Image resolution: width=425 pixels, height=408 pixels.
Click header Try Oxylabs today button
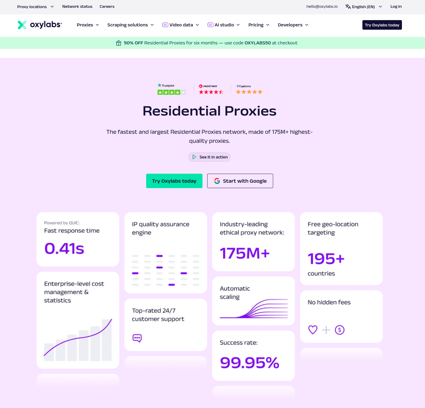[382, 25]
